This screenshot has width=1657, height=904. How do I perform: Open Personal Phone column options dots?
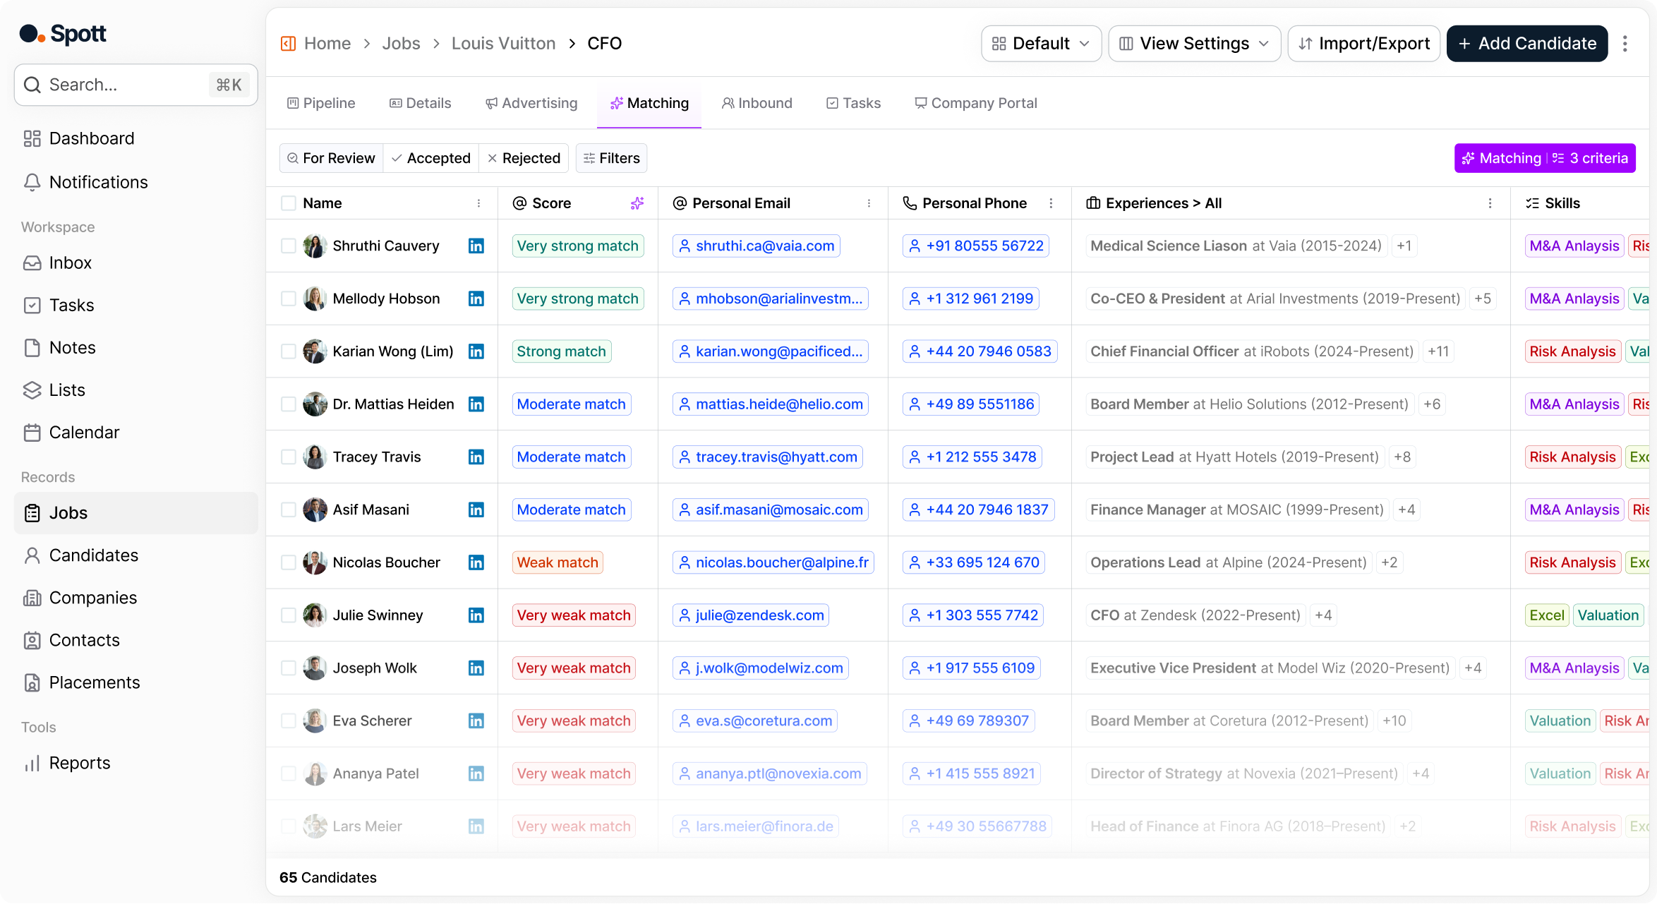1051,203
